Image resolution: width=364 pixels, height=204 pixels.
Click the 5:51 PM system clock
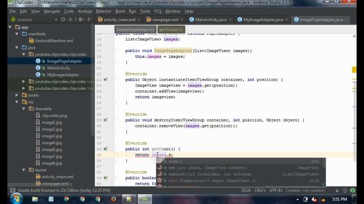click(340, 199)
